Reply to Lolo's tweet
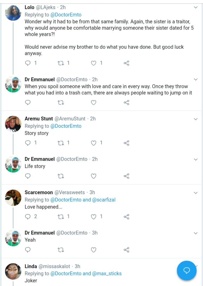The image size is (203, 286). 28,63
